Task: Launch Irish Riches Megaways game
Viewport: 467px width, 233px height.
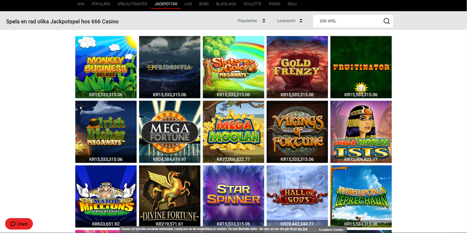Action: (x=106, y=132)
